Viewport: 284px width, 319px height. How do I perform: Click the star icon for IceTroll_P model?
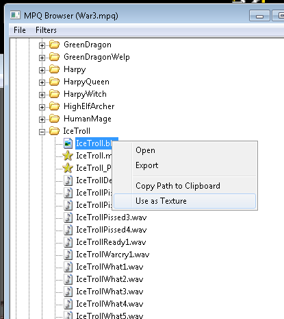point(68,168)
